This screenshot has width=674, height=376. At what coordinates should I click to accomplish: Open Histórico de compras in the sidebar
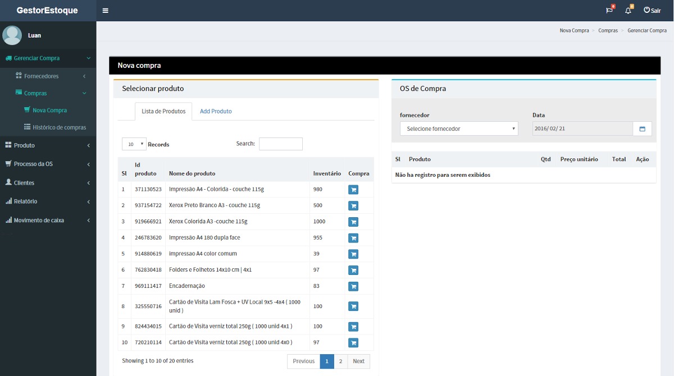coord(58,127)
